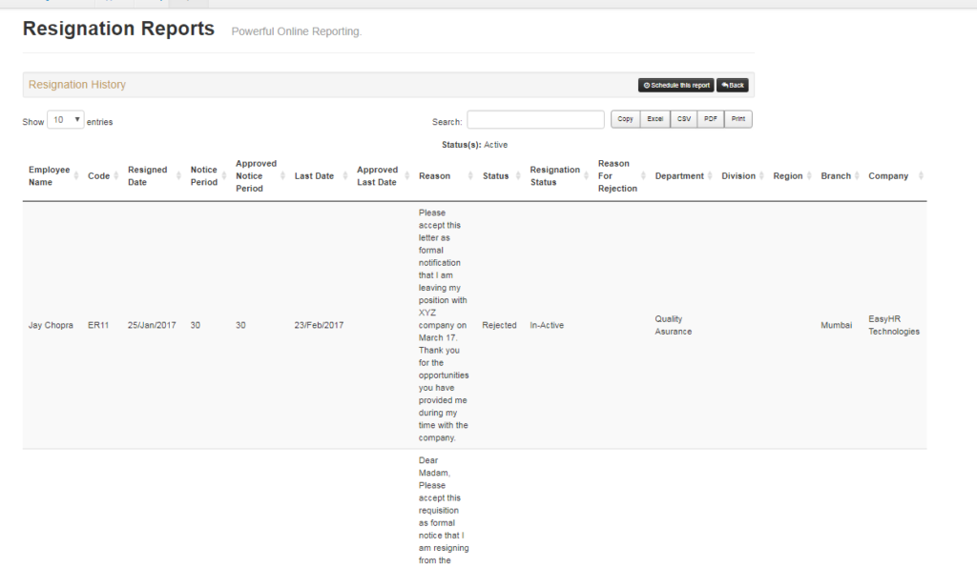
Task: Export report data as CSV
Action: click(683, 118)
